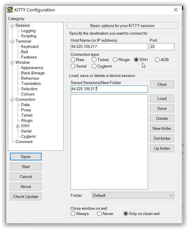Focus the Saved Sessions name field
Image resolution: width=189 pixels, height=230 pixels.
tap(109, 89)
